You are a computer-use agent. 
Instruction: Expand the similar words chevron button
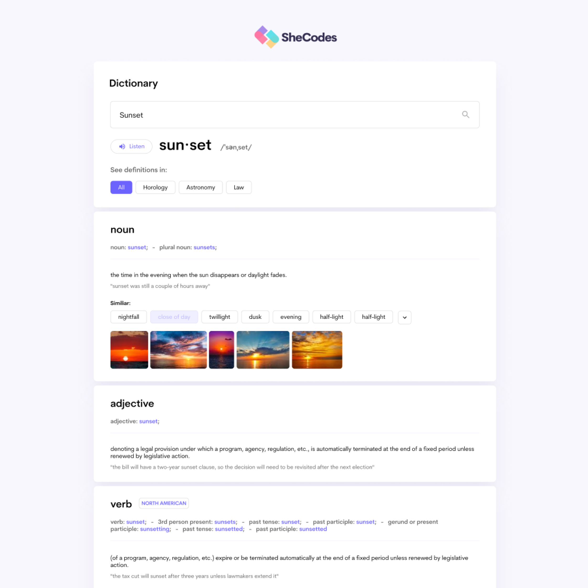(405, 317)
